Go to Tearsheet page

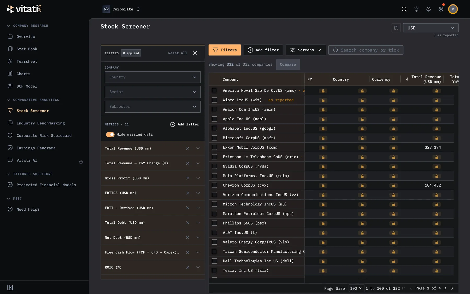click(27, 61)
